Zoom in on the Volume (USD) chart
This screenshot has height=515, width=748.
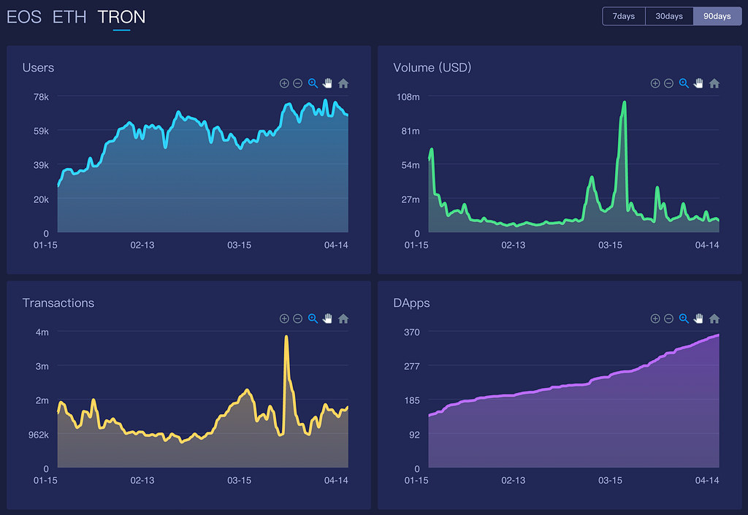click(x=655, y=83)
